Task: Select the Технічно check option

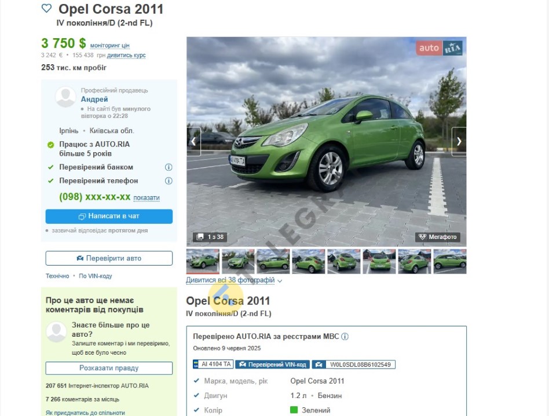Action: tap(57, 276)
